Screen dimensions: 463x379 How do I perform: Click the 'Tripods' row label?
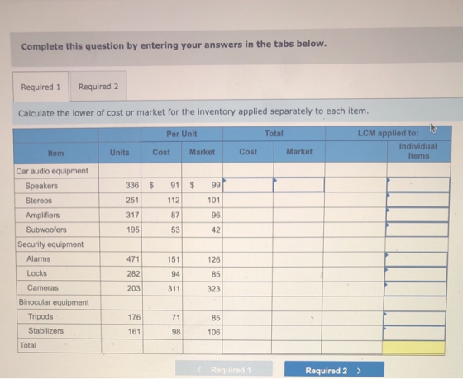point(41,316)
